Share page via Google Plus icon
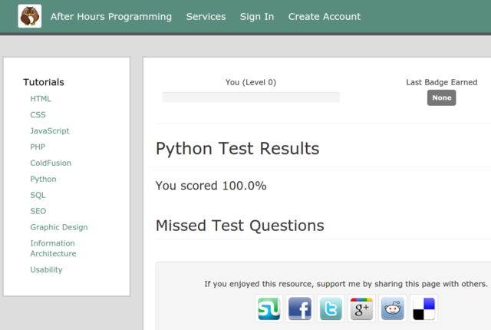 (x=361, y=308)
